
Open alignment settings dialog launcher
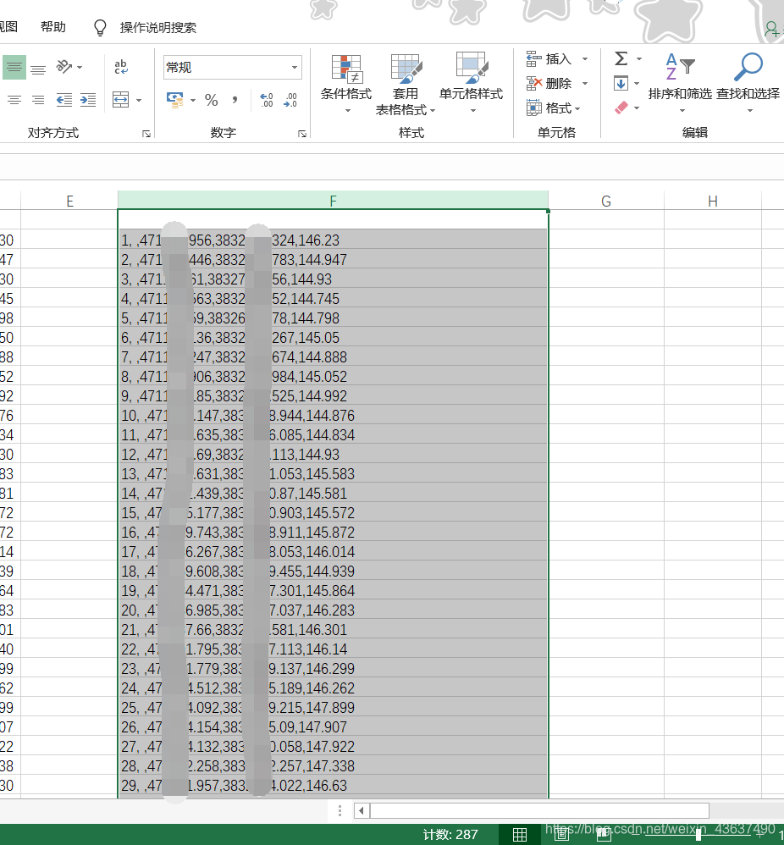tap(146, 134)
